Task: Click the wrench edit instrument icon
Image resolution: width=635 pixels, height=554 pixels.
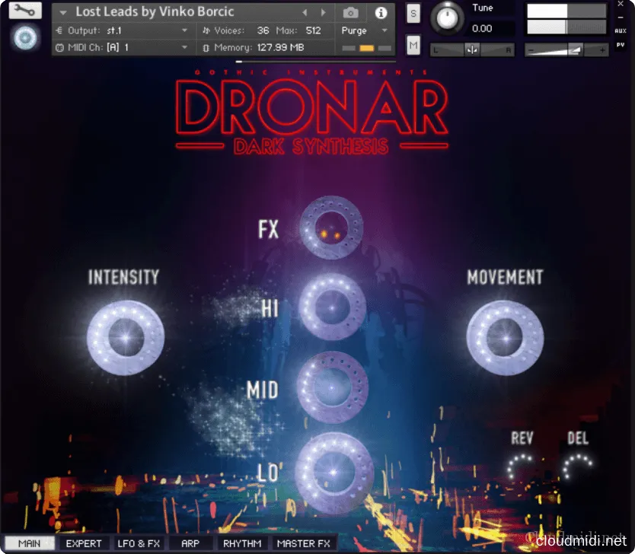Action: point(25,11)
